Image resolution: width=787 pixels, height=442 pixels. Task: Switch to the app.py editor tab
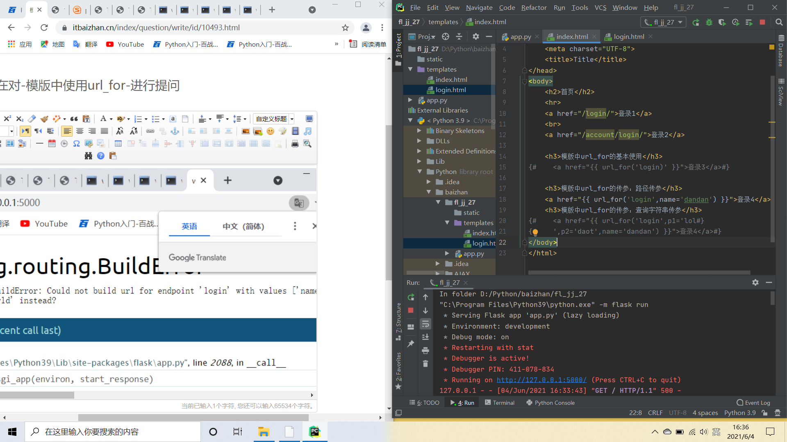pyautogui.click(x=521, y=36)
